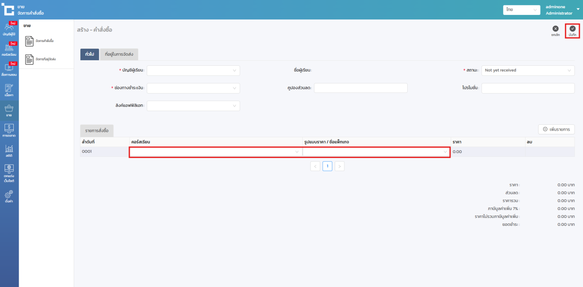Click the ยกเลิก (cancel) X button

pyautogui.click(x=555, y=31)
